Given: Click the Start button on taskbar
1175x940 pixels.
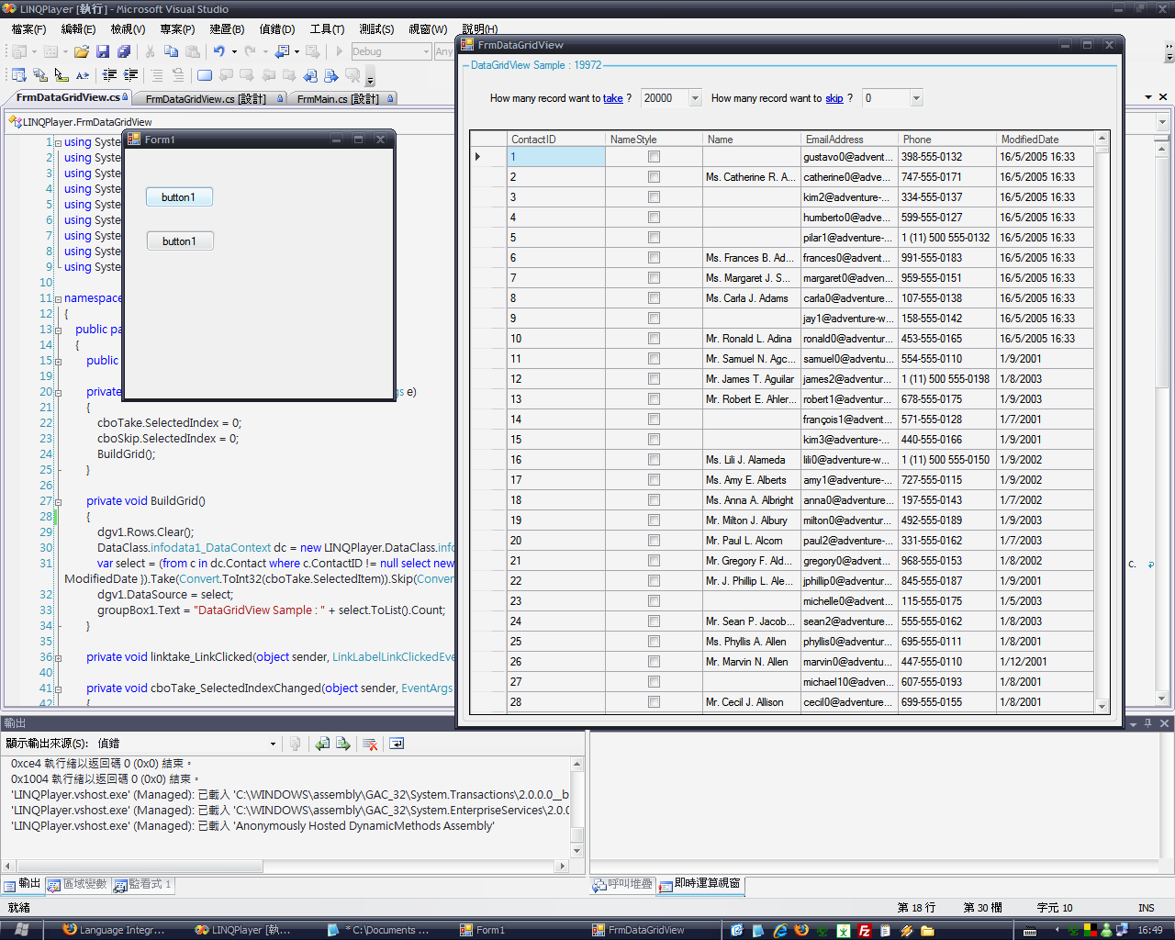Looking at the screenshot, I should coord(22,930).
